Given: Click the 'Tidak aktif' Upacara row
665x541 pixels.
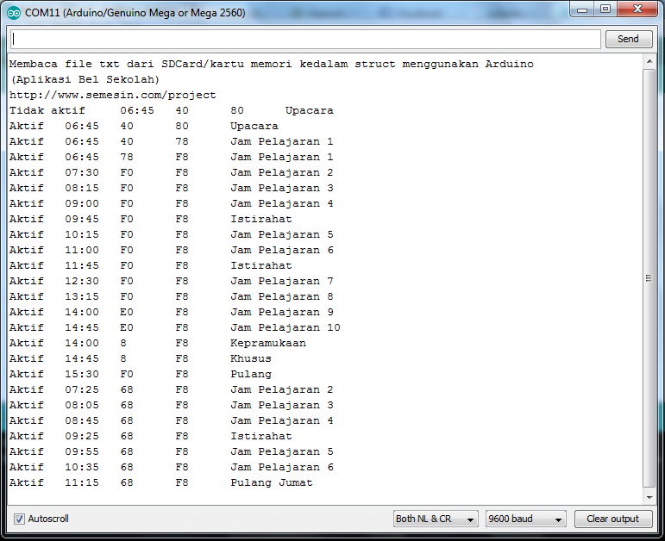Looking at the screenshot, I should [x=171, y=110].
